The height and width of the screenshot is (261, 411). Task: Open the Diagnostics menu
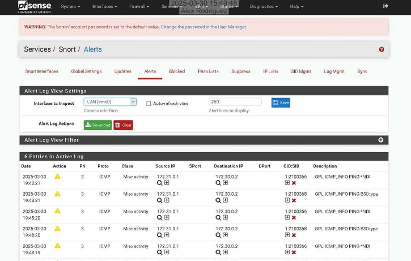click(263, 7)
